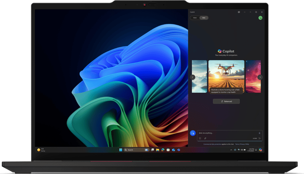Launch Outlook from the taskbar
Viewport: 304px width, 174px height.
tap(173, 150)
